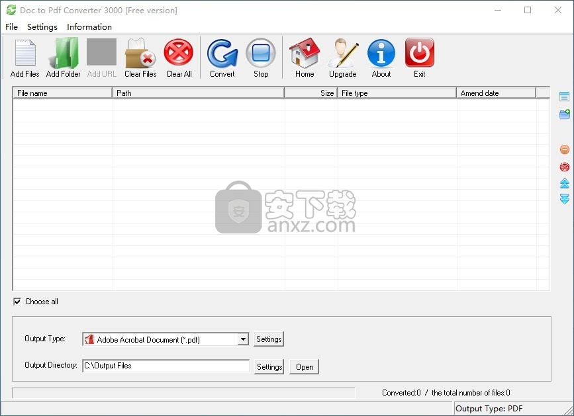Sort by the File name column header
The width and height of the screenshot is (574, 416).
[63, 93]
